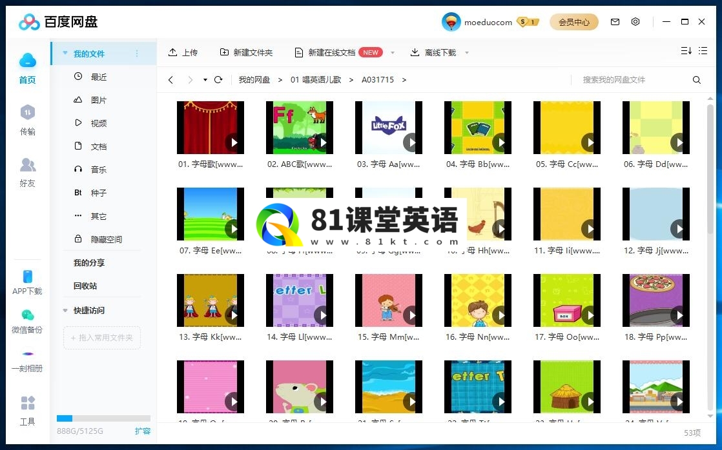Expand breadcrumb arrow after A031715
The width and height of the screenshot is (722, 450).
click(404, 80)
